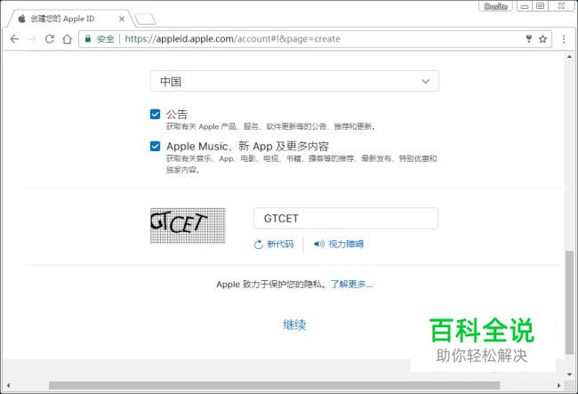The height and width of the screenshot is (394, 578).
Task: Open a new browser tab
Action: (x=145, y=20)
